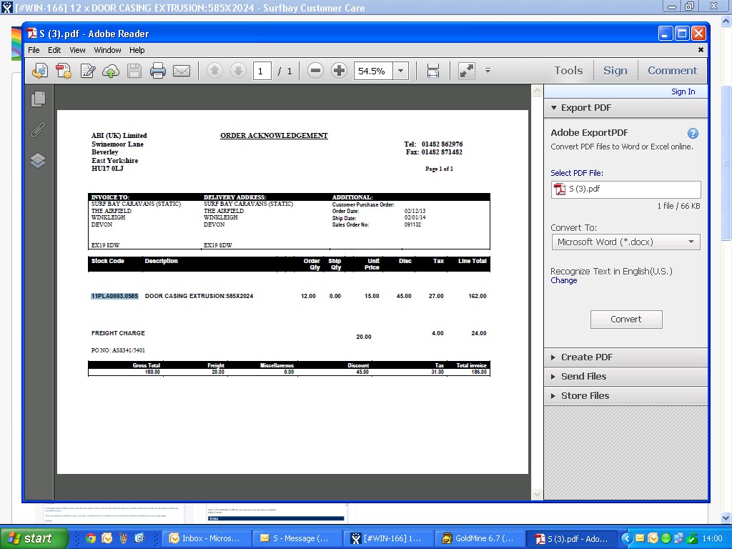Expand the Send Files section

tap(583, 376)
